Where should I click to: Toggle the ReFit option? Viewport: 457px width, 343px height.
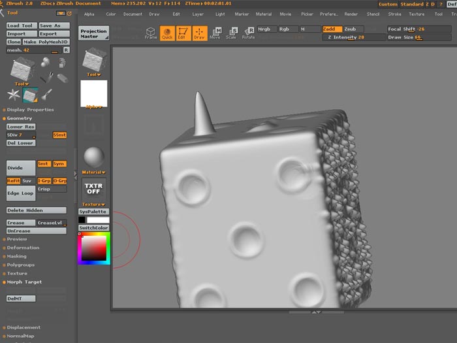pos(14,180)
